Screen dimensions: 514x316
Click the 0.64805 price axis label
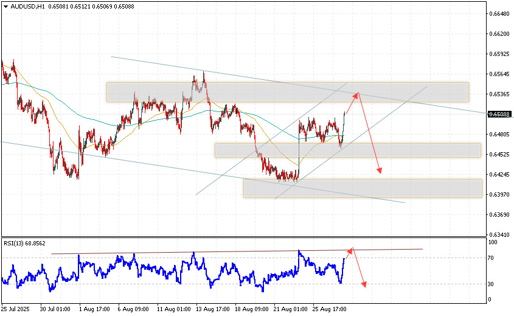point(499,134)
